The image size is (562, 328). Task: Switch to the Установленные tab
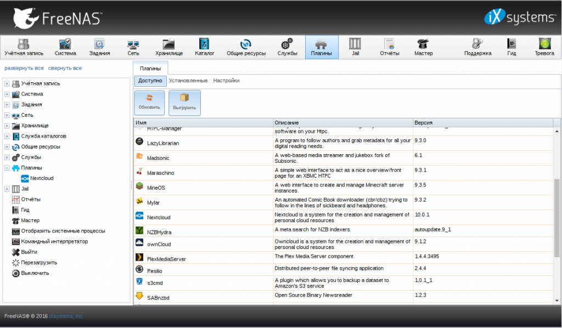[188, 81]
